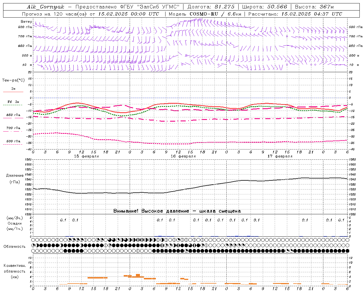Click the Давление panel label
The image size is (364, 291).
pyautogui.click(x=15, y=176)
